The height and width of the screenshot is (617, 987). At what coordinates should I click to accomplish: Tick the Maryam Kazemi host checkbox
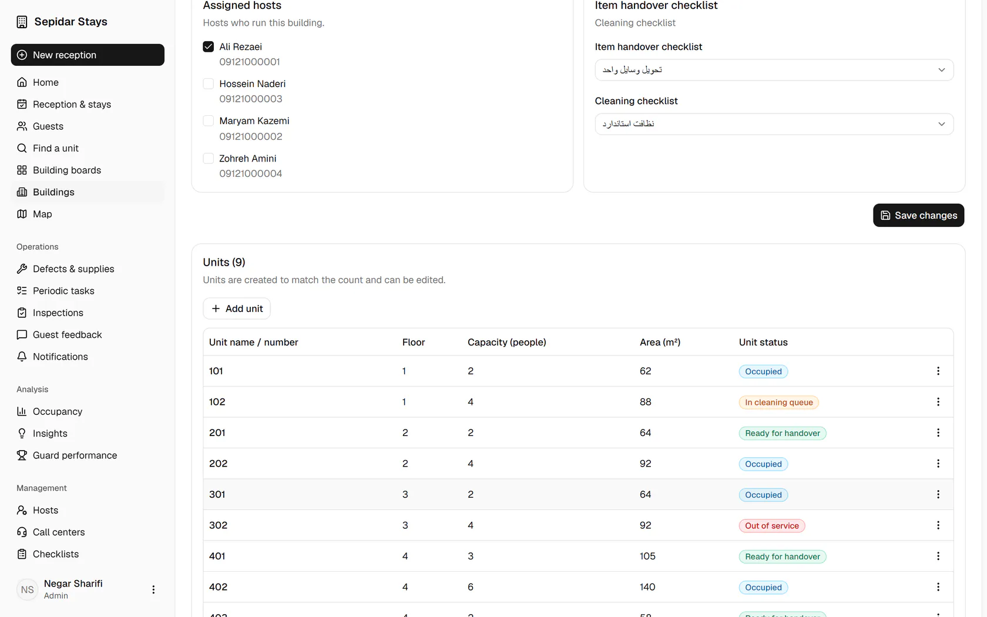click(x=208, y=120)
